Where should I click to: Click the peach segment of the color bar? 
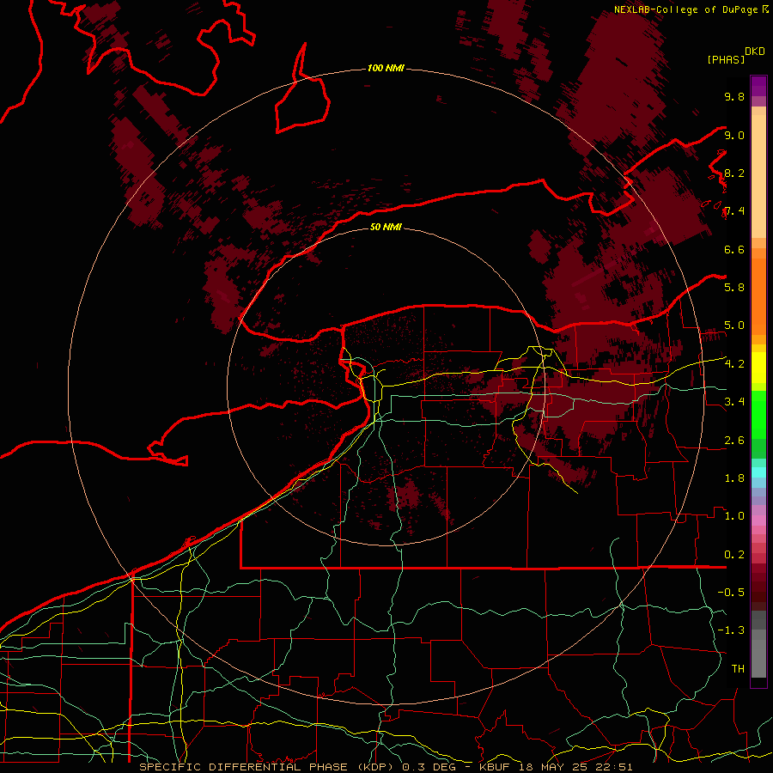point(758,176)
